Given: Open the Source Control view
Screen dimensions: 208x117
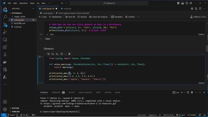Looking at the screenshot, I should coord(5,25).
